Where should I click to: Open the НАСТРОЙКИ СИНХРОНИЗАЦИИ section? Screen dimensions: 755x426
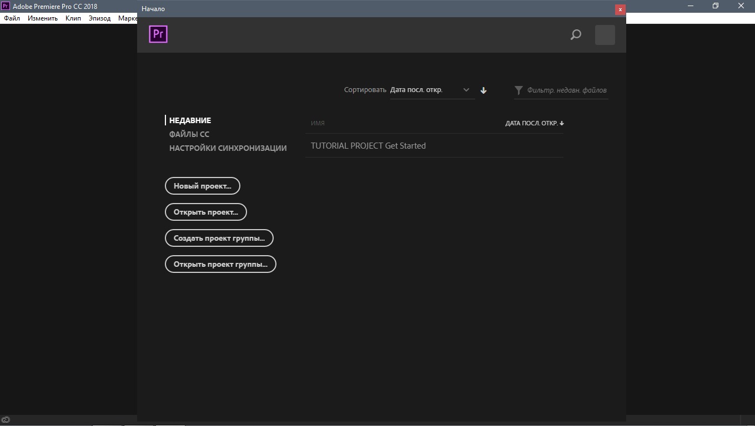[x=228, y=148]
